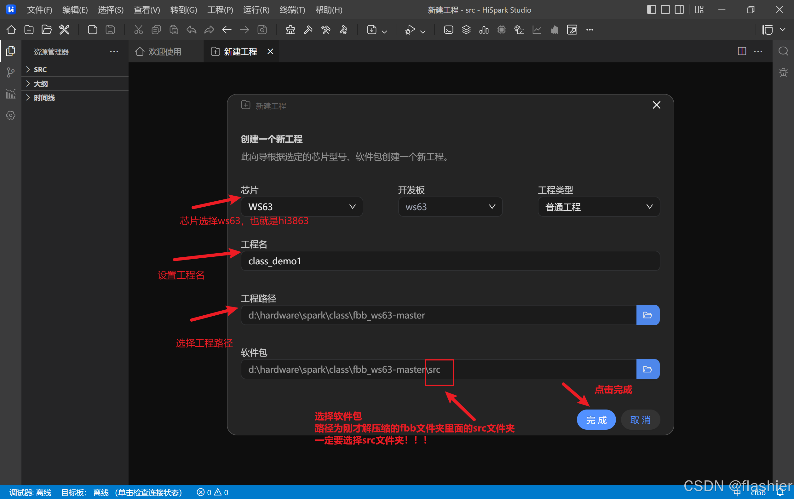Click the 取消 button
Image resolution: width=794 pixels, height=499 pixels.
coord(640,420)
